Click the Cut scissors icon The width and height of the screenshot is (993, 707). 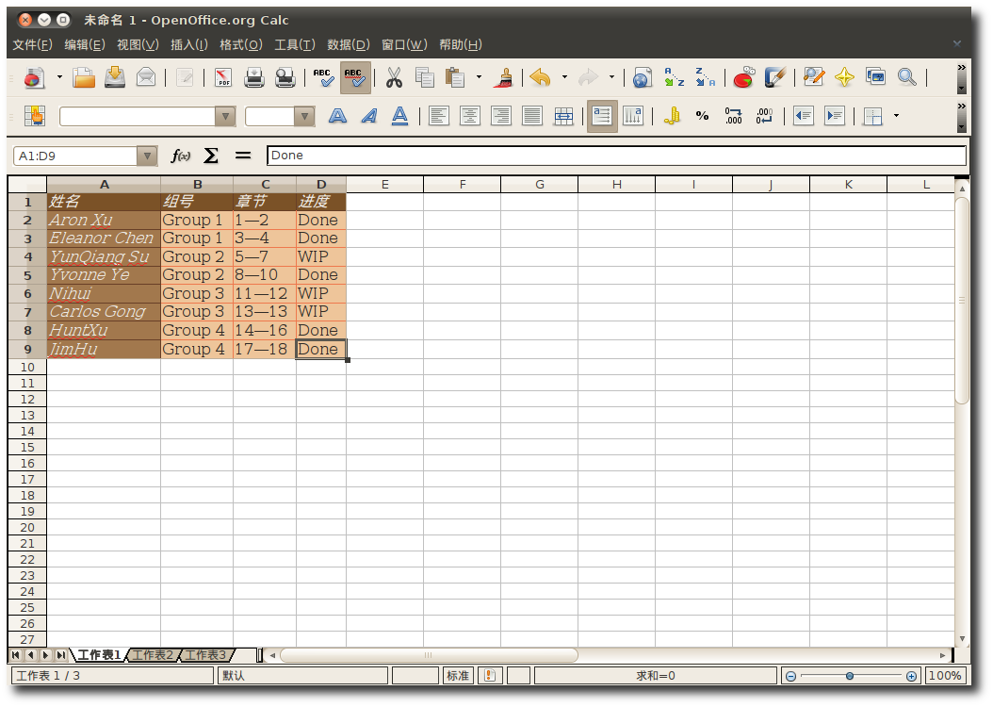(x=394, y=77)
